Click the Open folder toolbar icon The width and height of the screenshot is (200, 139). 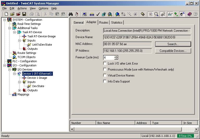pyautogui.click(x=12, y=14)
